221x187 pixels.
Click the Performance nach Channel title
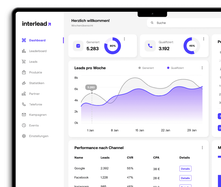(99, 148)
